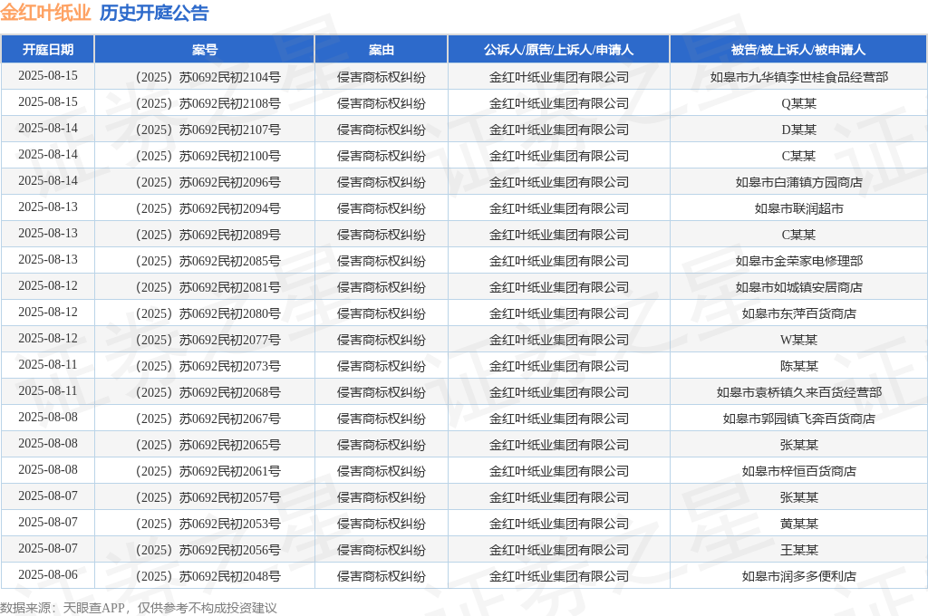The width and height of the screenshot is (928, 616).
Task: Click case number (2025)苏0692民初2104号
Action: (205, 77)
